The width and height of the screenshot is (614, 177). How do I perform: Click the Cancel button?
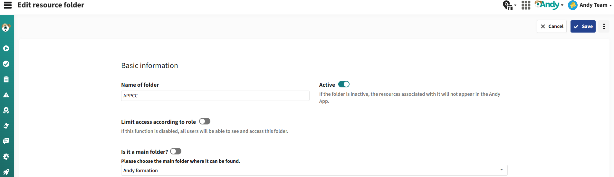(x=552, y=26)
